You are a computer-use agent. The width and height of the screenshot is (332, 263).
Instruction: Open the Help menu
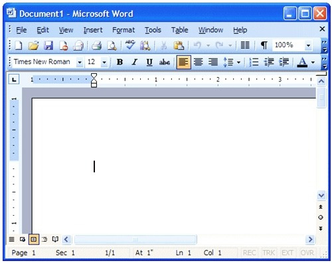tap(240, 30)
